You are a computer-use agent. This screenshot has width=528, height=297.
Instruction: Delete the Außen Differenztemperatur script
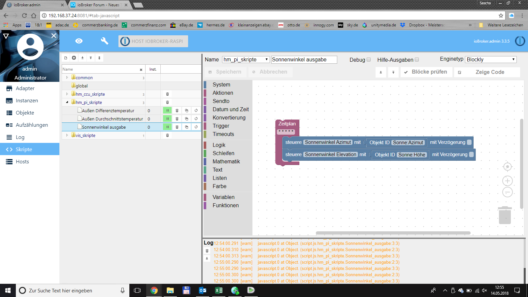point(177,111)
